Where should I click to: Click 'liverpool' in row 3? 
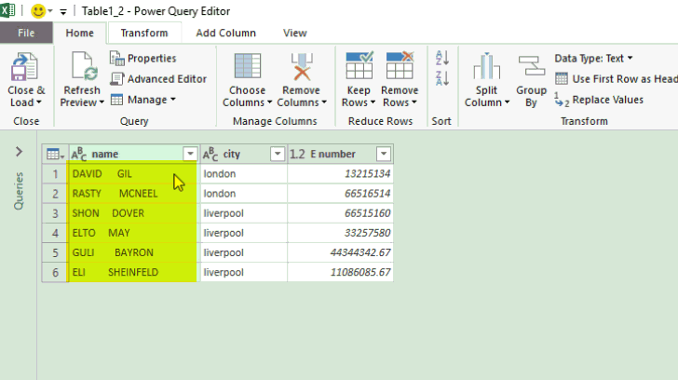coord(224,213)
